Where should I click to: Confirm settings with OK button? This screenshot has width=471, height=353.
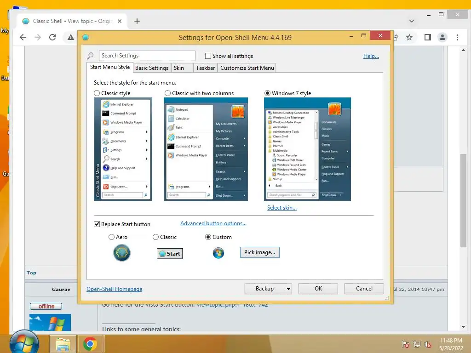(x=318, y=289)
